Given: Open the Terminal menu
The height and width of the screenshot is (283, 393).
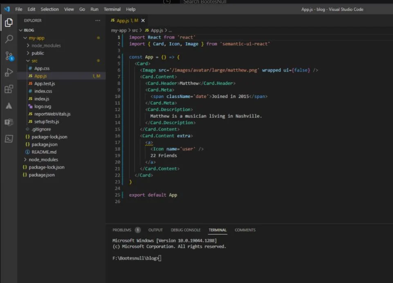Looking at the screenshot, I should point(112,9).
